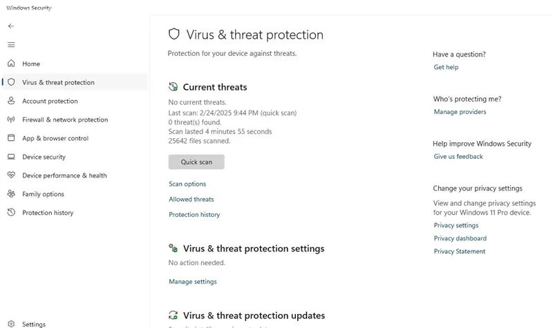
Task: Open Manage providers link
Action: tap(460, 112)
